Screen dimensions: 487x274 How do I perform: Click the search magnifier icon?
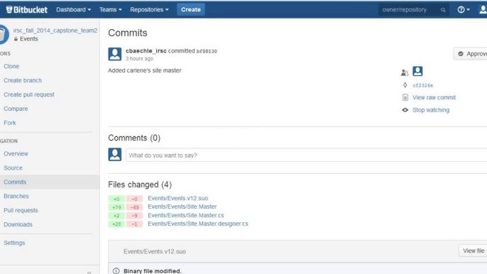443,10
